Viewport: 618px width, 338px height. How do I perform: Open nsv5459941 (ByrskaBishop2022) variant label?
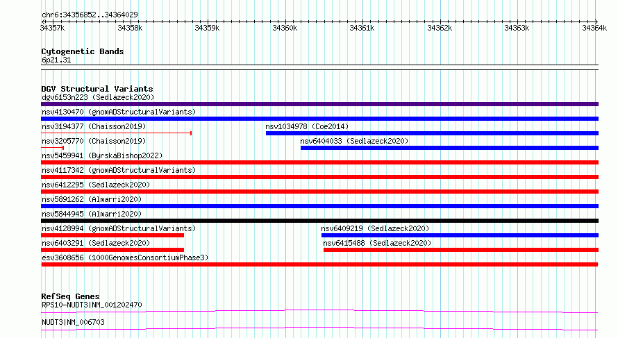tap(102, 155)
